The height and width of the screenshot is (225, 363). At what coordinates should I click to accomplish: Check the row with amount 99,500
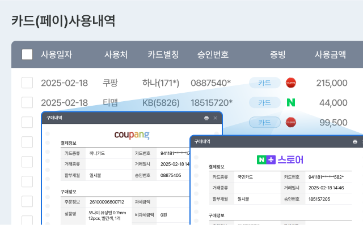[x=27, y=122]
